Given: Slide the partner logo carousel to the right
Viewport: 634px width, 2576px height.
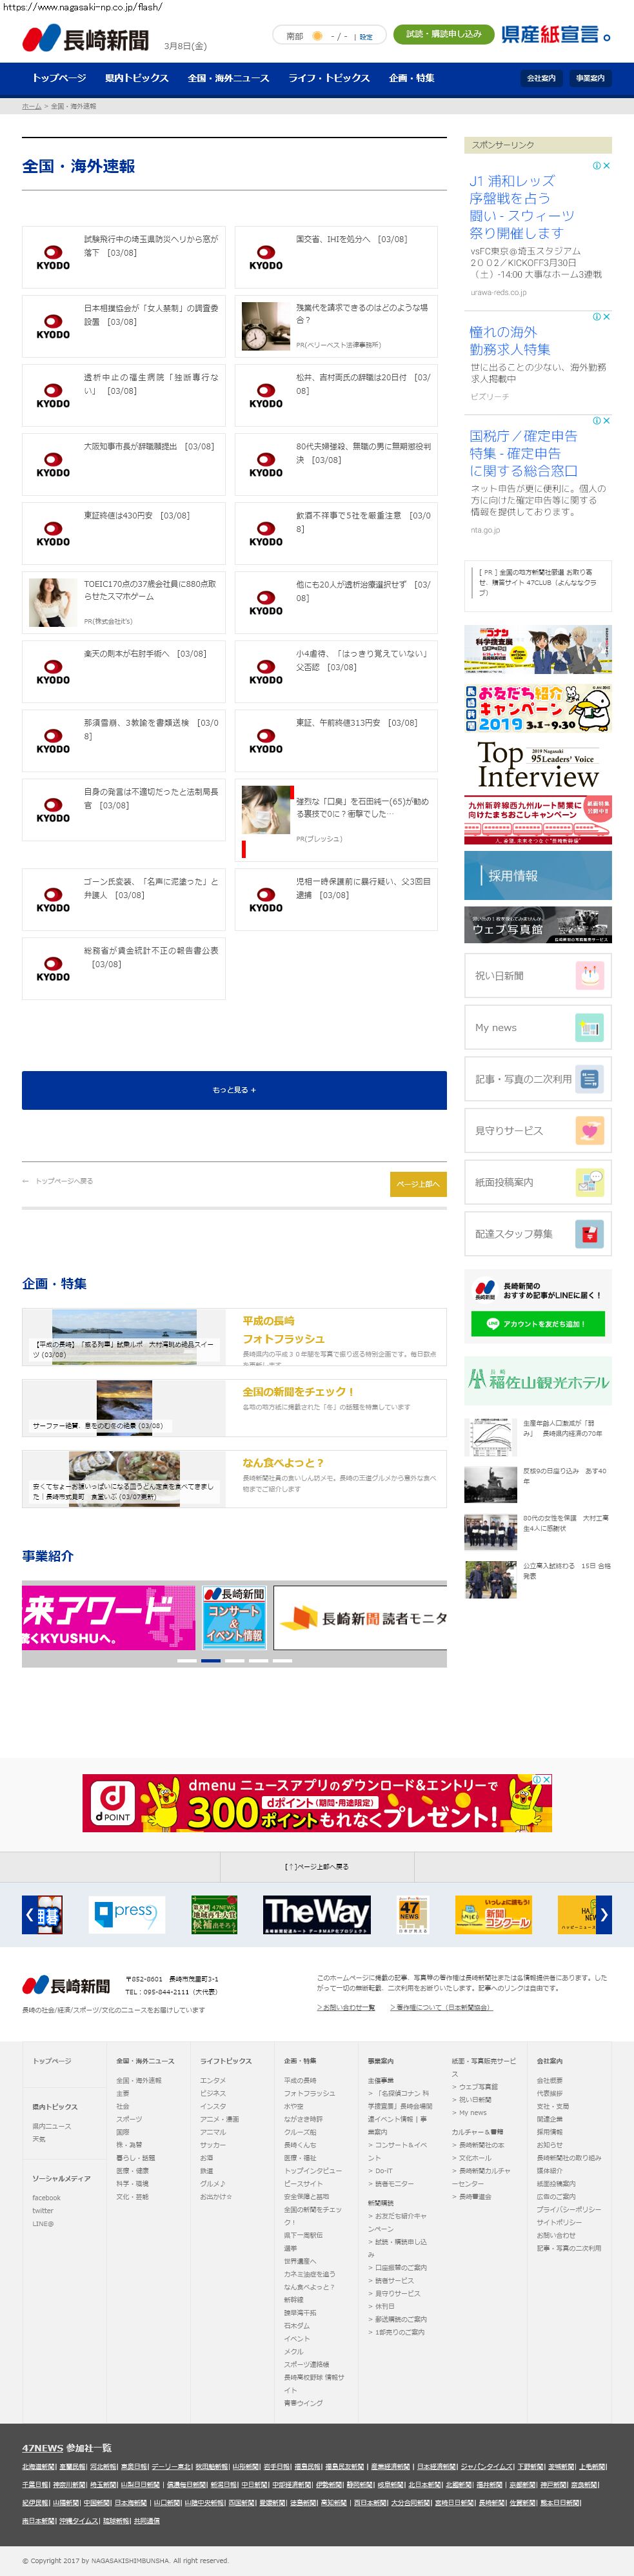Looking at the screenshot, I should tap(603, 1915).
